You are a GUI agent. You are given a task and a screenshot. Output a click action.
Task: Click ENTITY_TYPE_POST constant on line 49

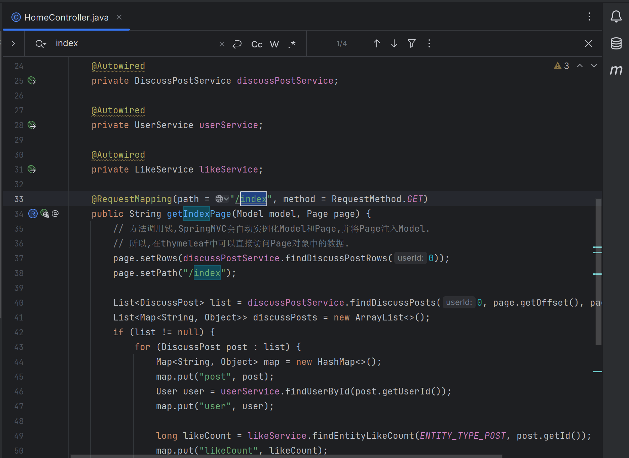(x=463, y=436)
